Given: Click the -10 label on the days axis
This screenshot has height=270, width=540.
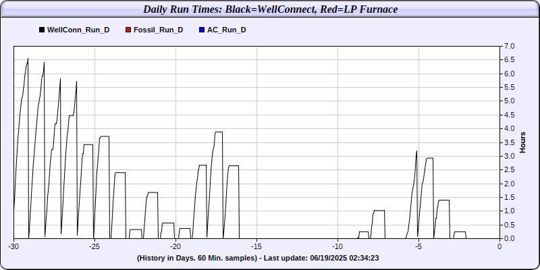Looking at the screenshot, I should click(337, 246).
